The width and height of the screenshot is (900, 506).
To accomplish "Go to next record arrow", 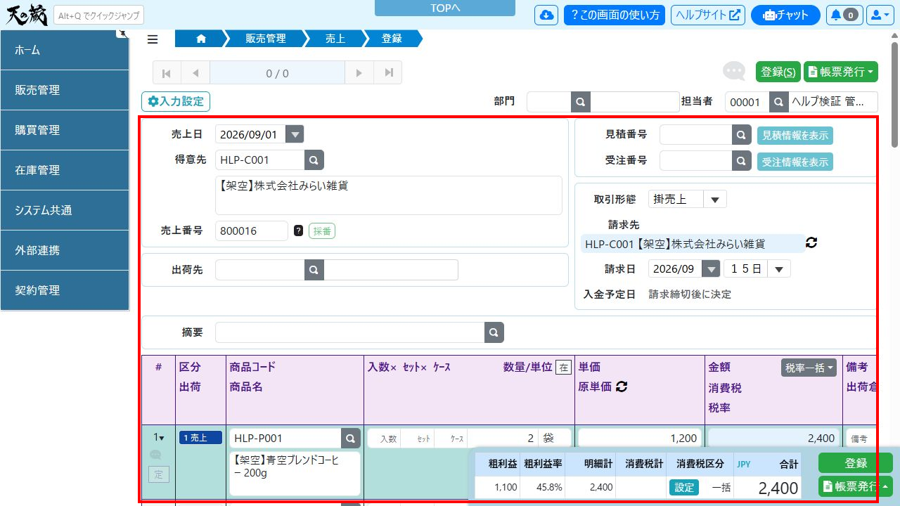I will 359,73.
